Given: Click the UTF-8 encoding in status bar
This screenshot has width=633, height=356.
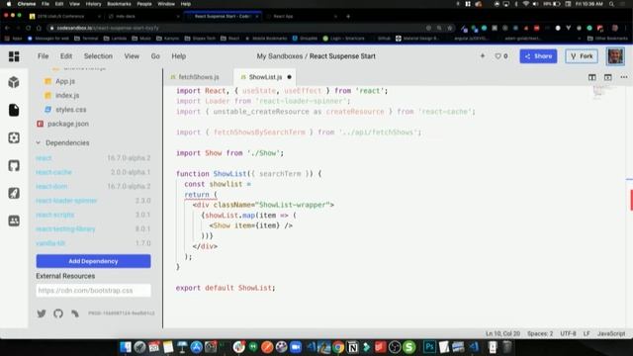Looking at the screenshot, I should [x=568, y=333].
